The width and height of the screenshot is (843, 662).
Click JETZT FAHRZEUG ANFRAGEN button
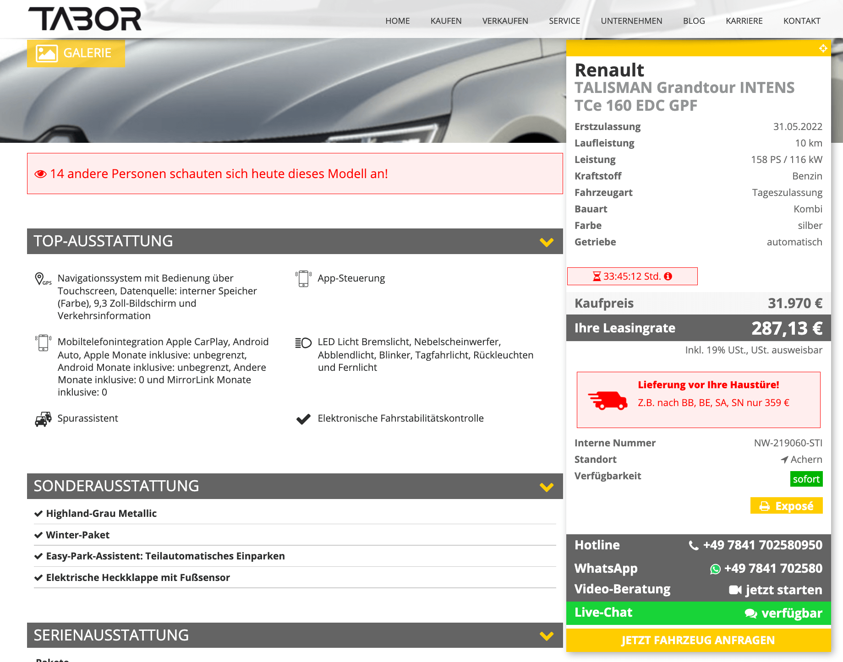(x=698, y=640)
